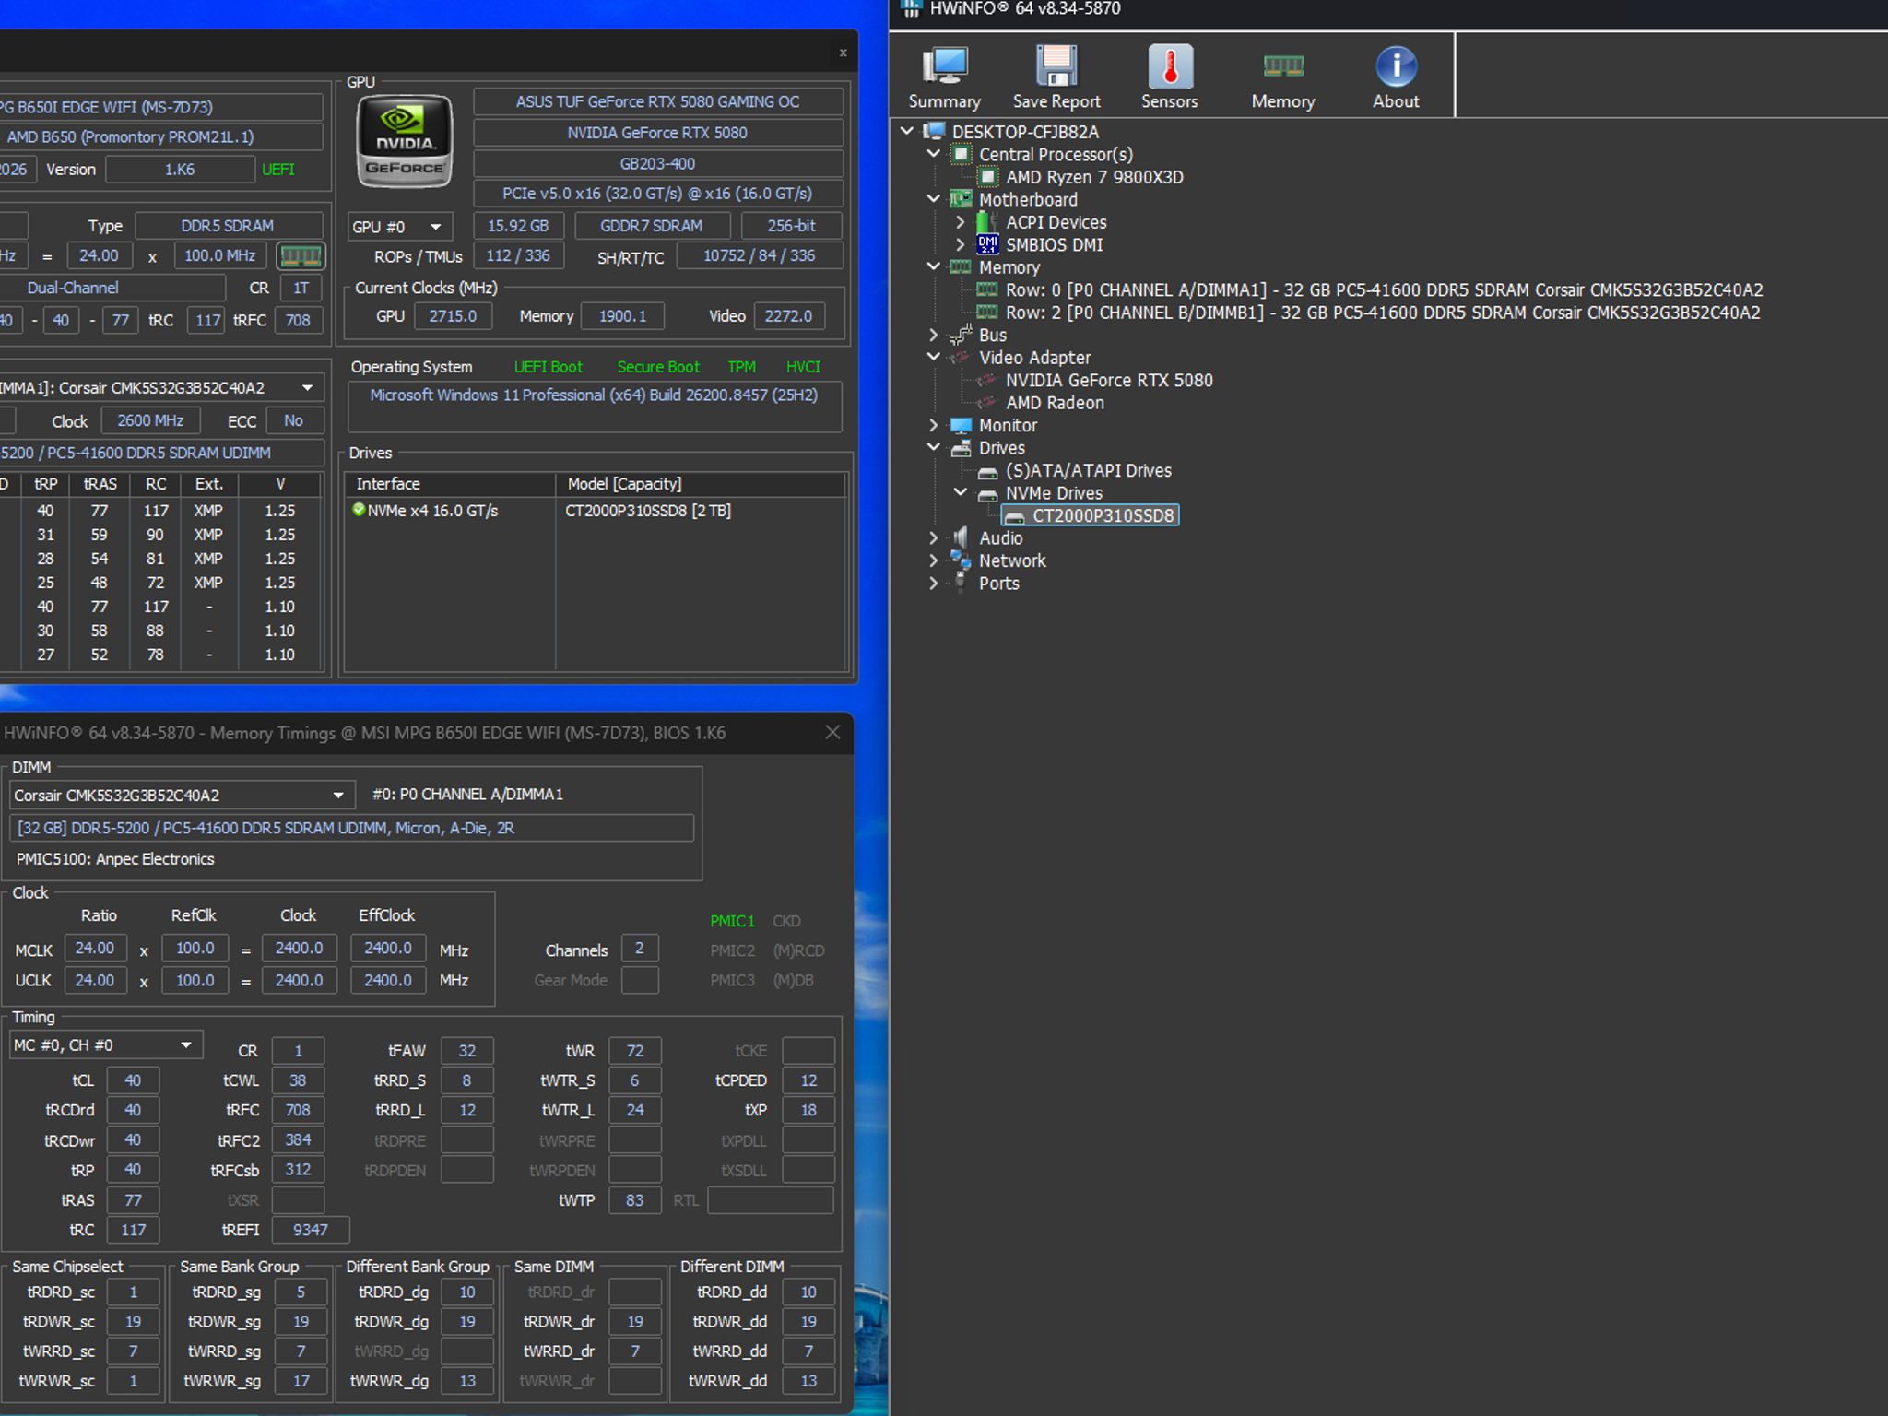Image resolution: width=1888 pixels, height=1416 pixels.
Task: Click the ACPI Devices icon in tree
Action: 987,222
